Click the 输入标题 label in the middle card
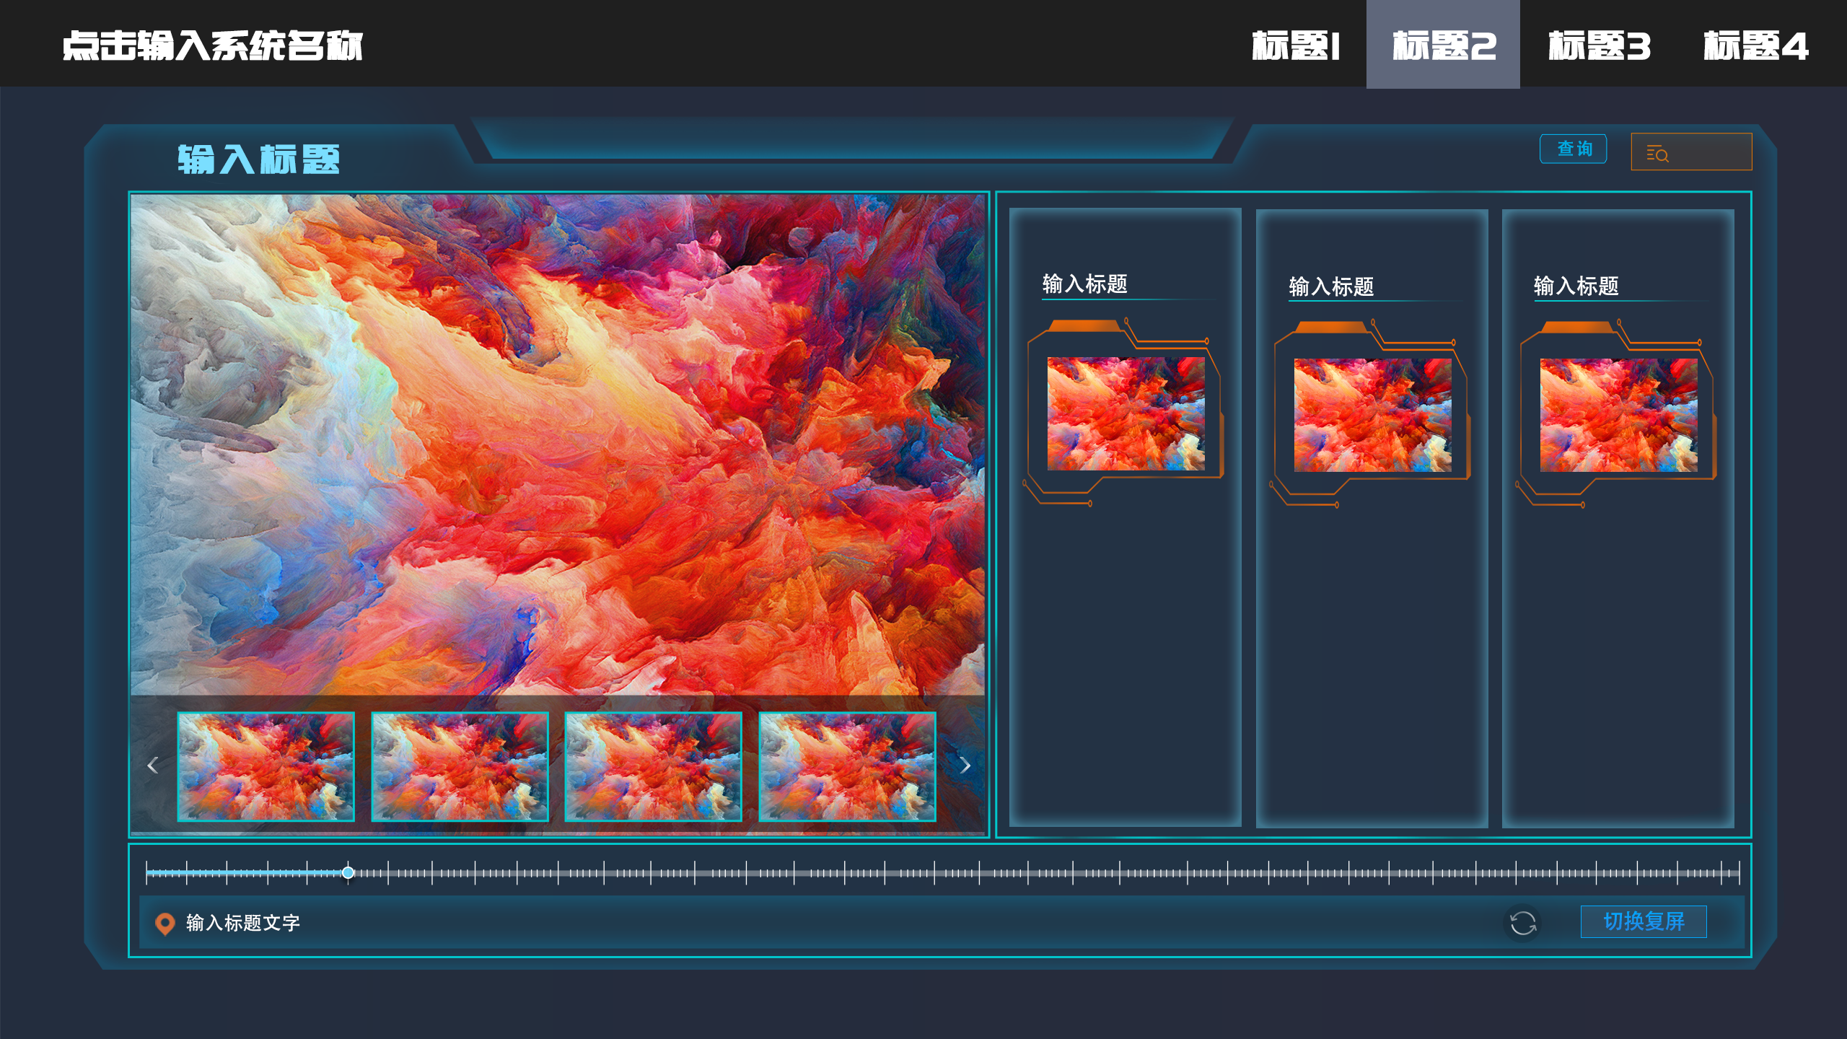 click(1331, 286)
